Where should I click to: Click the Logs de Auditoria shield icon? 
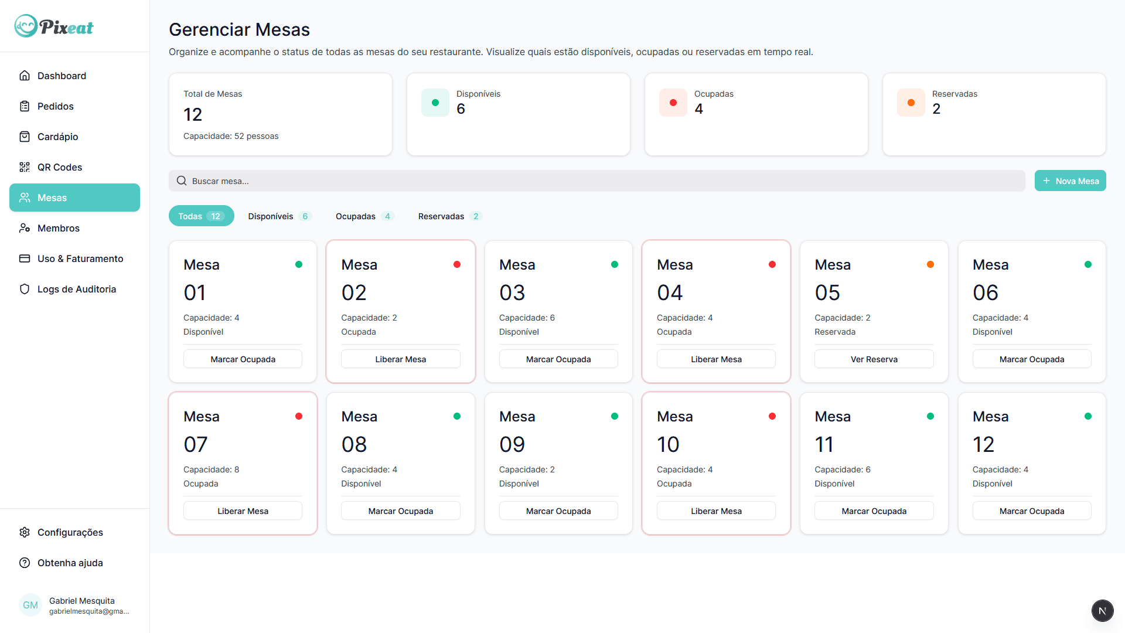(25, 289)
